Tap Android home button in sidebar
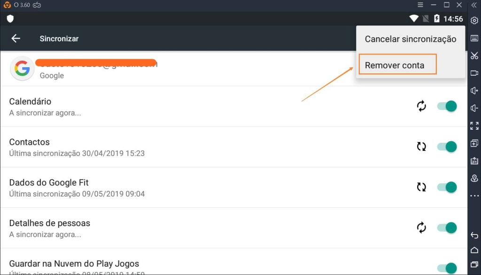Viewport: 481px width, 275px height. pos(474,250)
